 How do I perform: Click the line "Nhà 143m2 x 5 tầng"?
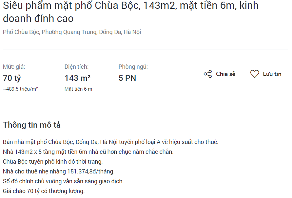88,152
